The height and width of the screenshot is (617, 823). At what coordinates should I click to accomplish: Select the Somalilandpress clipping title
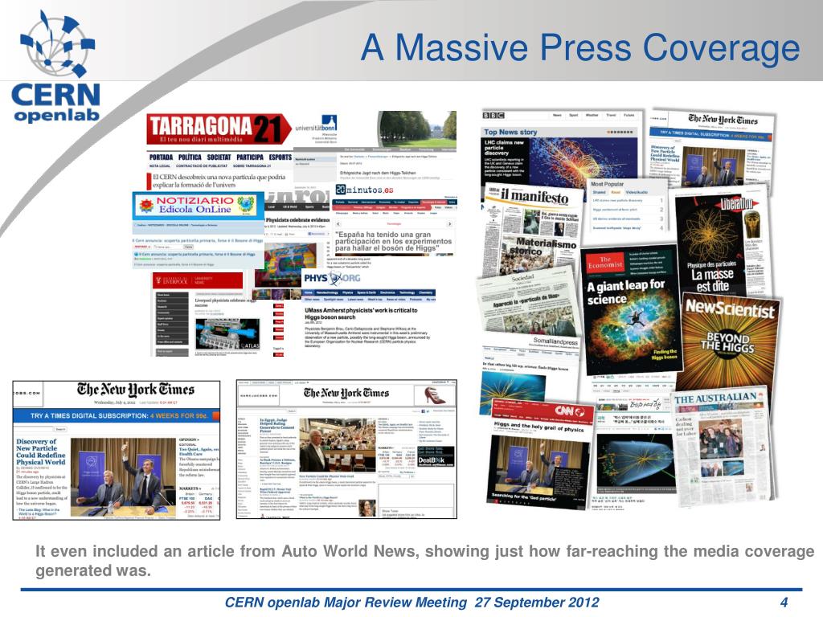point(555,341)
